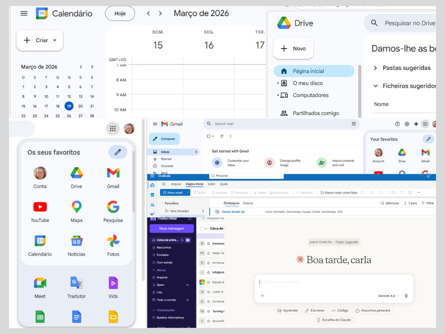This screenshot has width=445, height=334.
Task: Open Drive in Os seus favoritos
Action: click(77, 178)
